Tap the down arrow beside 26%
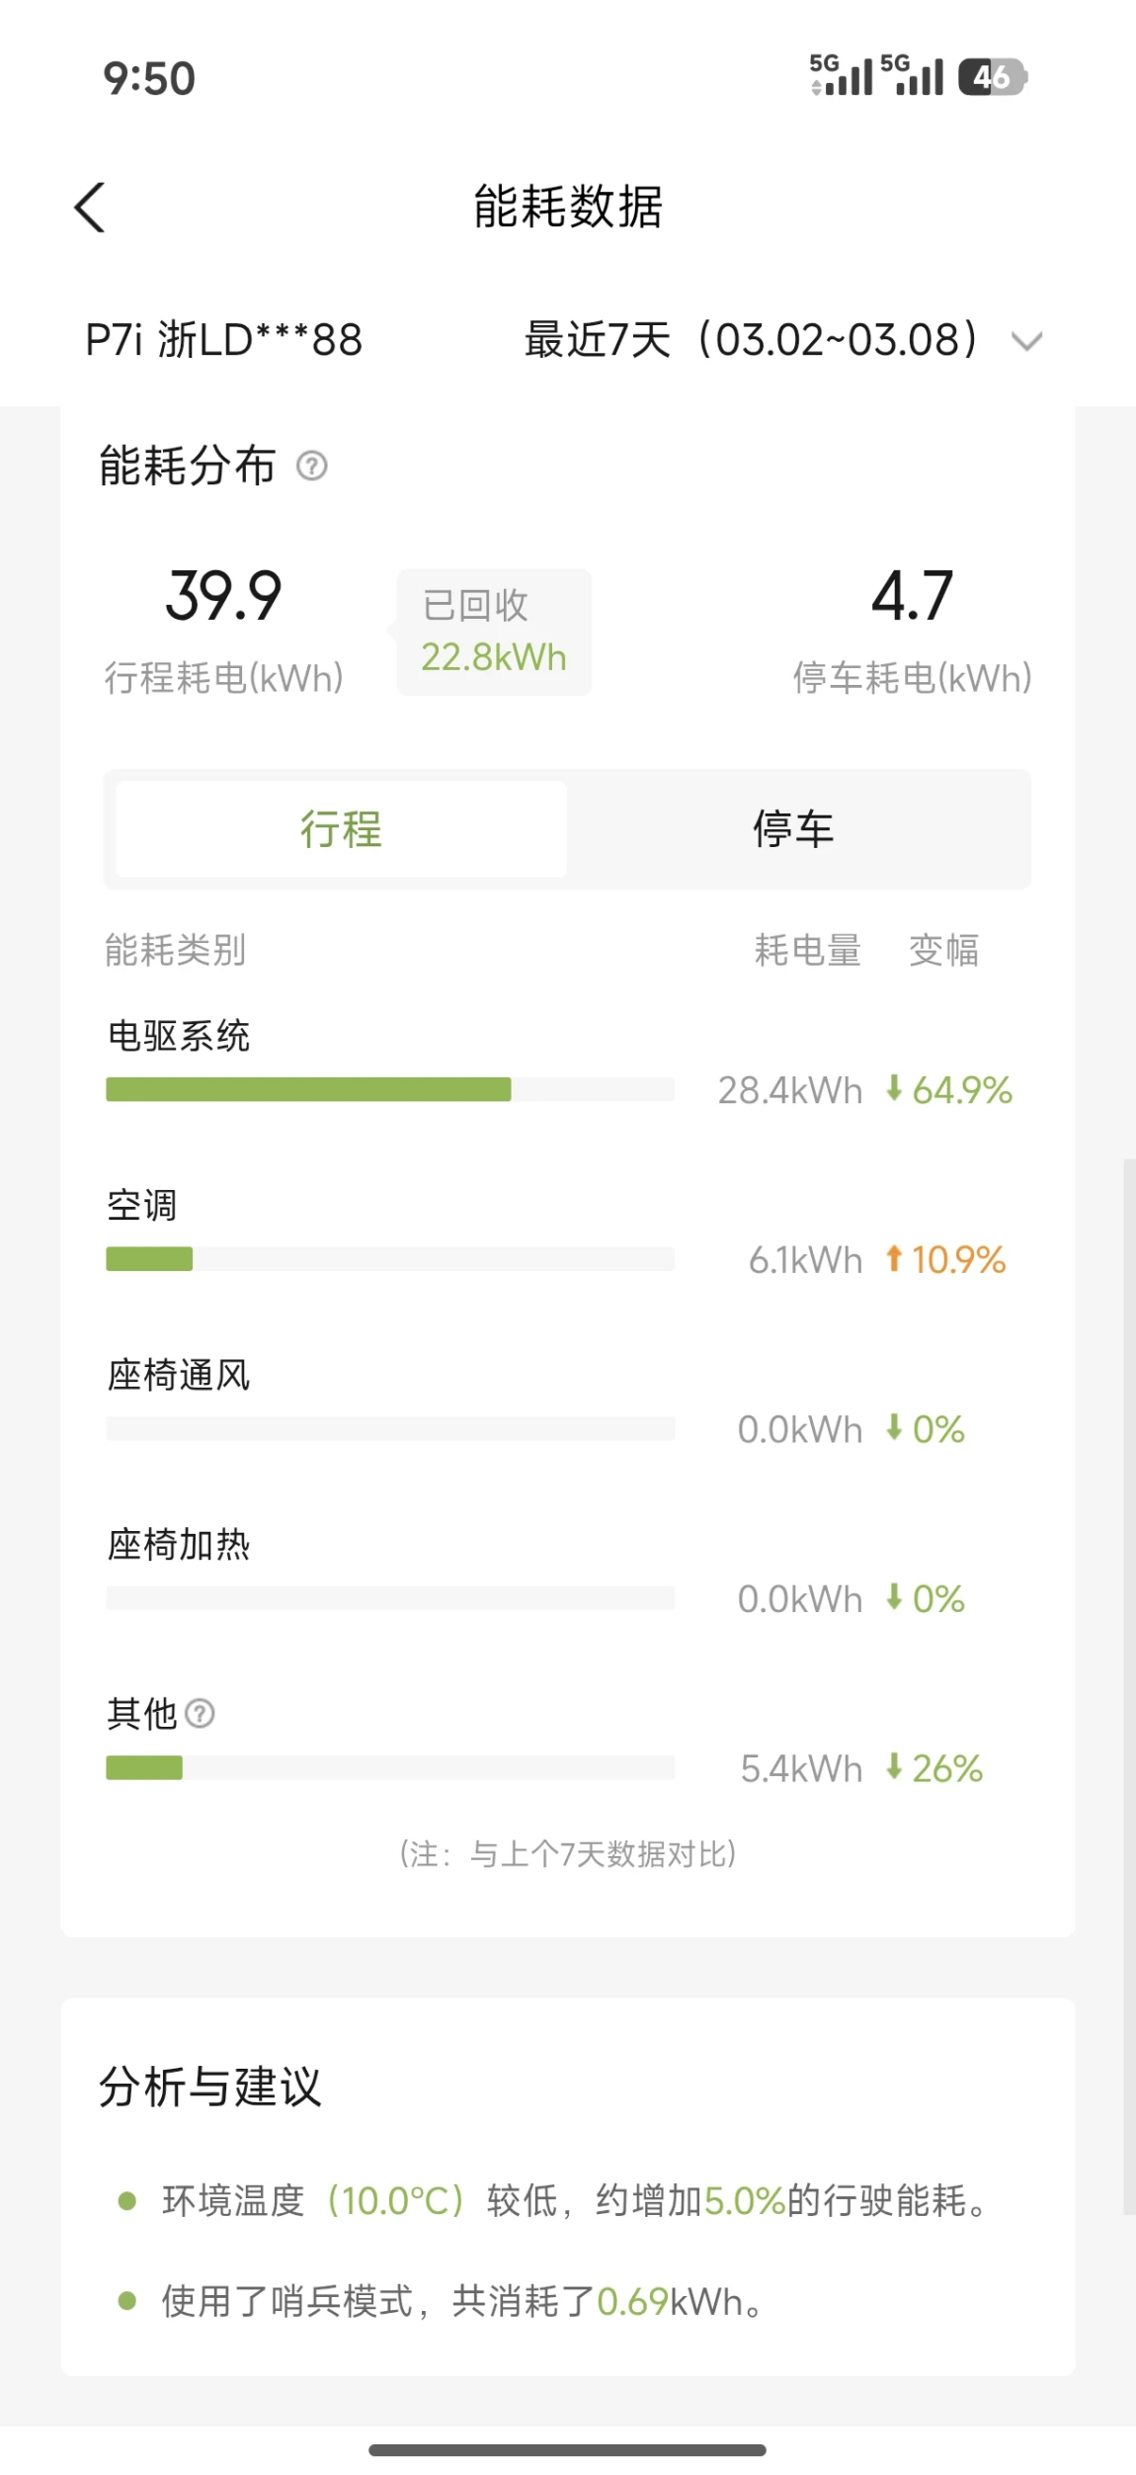Viewport: 1136px width, 2475px height. click(x=894, y=1766)
